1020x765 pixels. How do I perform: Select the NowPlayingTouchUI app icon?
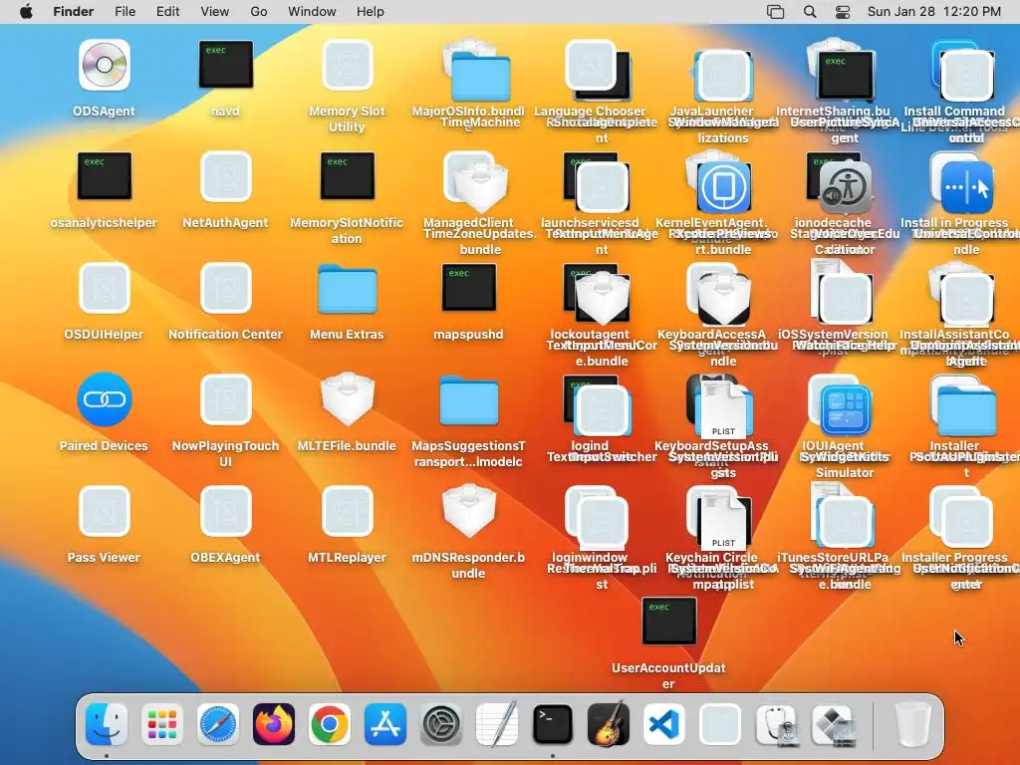[226, 399]
